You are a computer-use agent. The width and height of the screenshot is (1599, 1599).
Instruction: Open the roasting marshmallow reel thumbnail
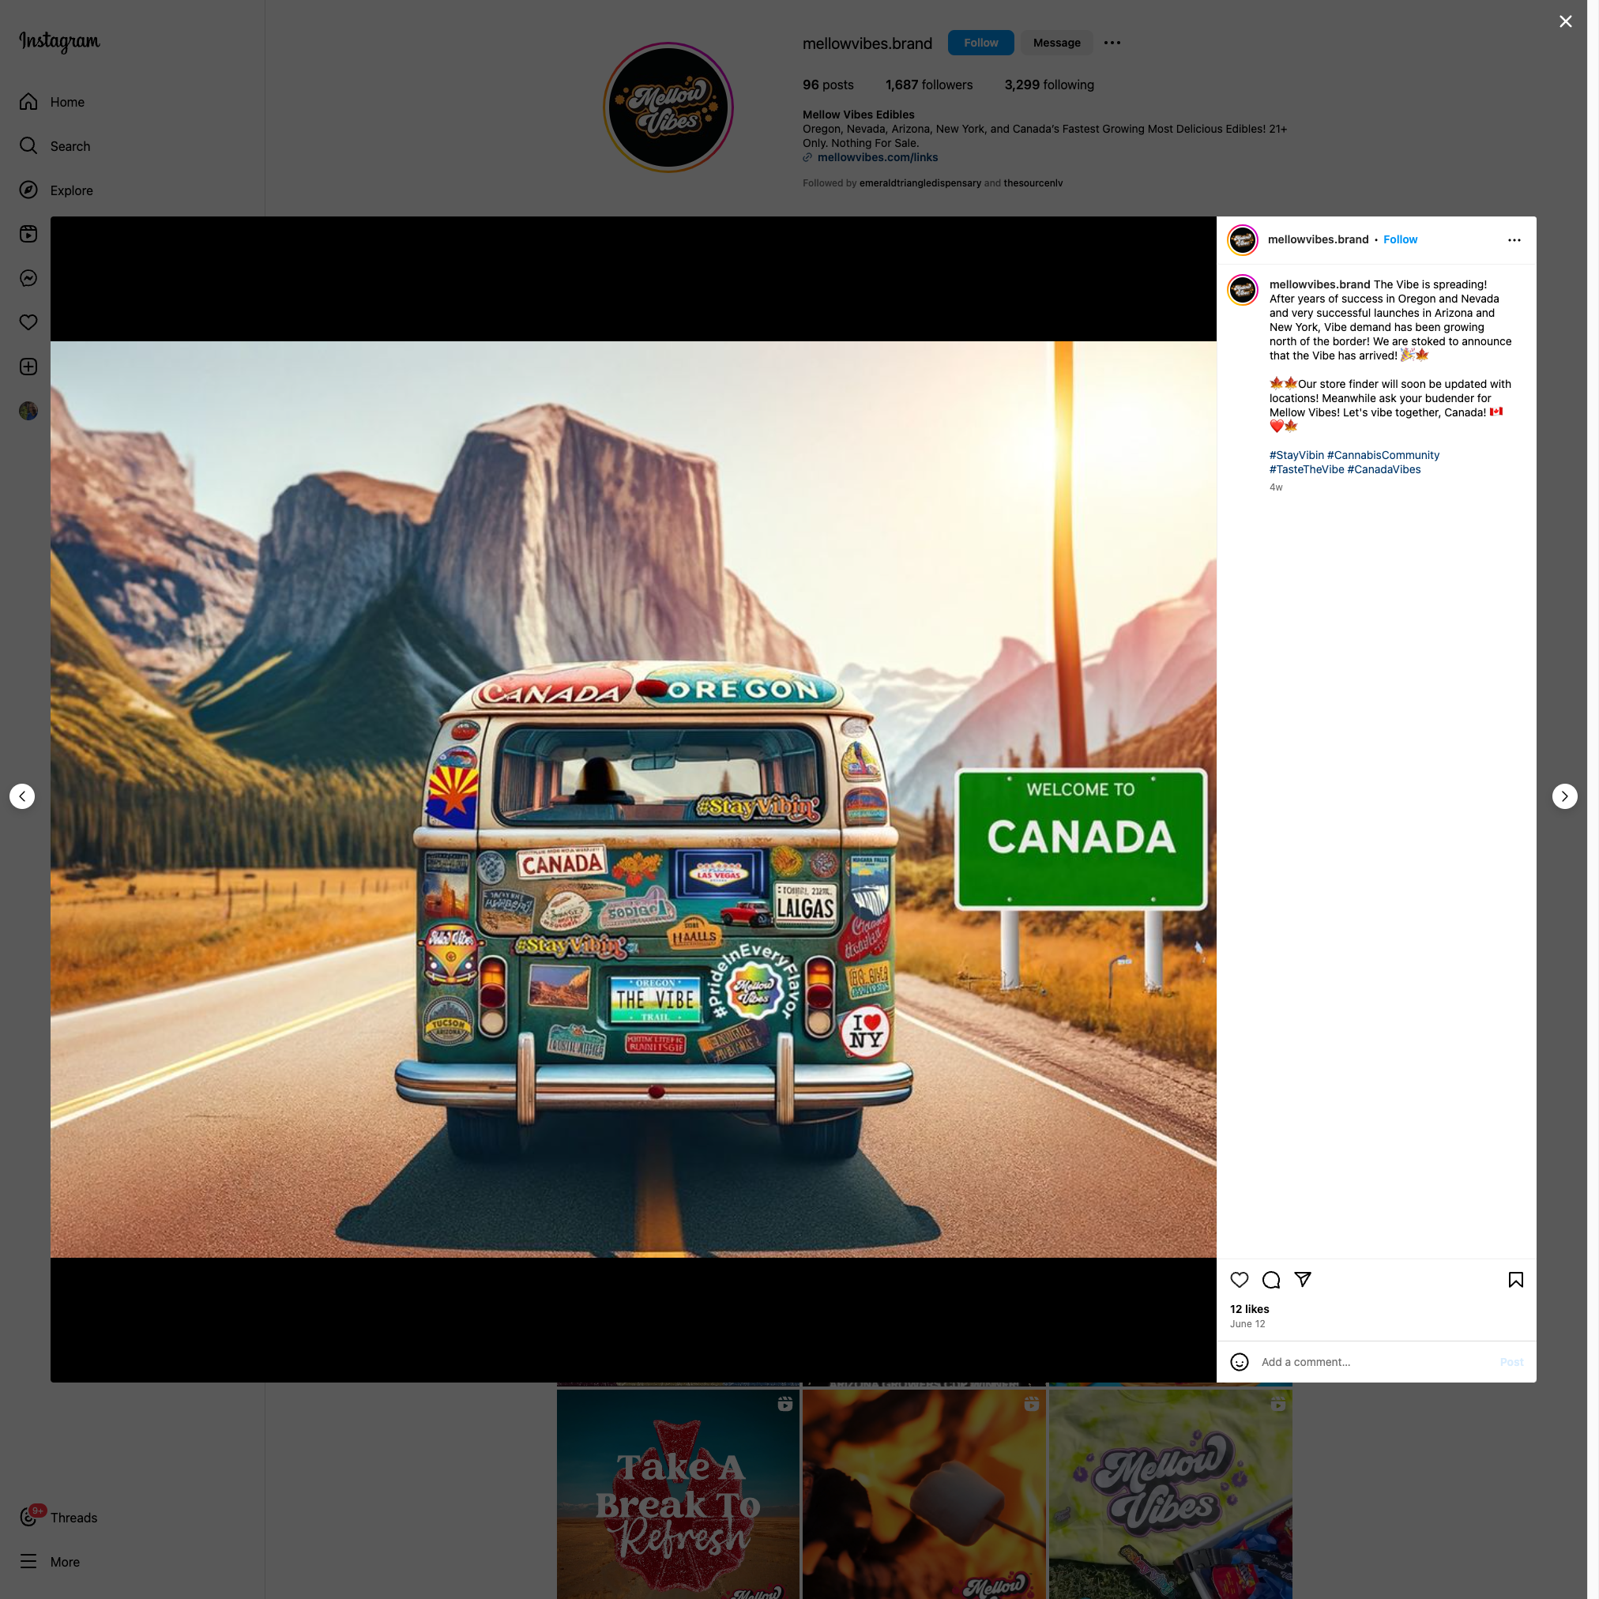[924, 1494]
